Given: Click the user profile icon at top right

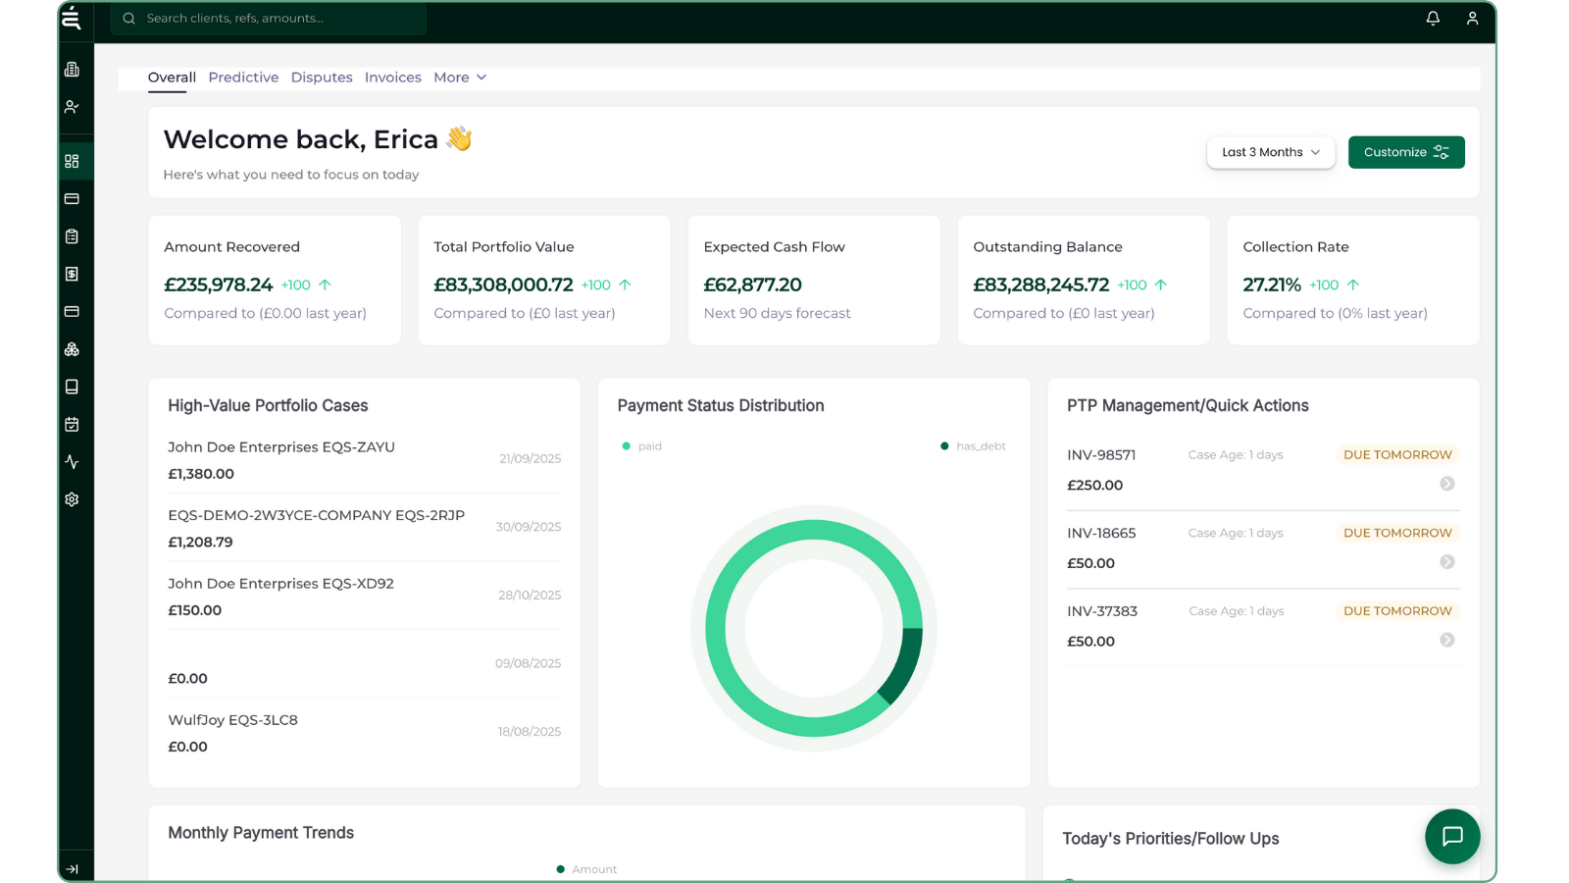Looking at the screenshot, I should (1472, 18).
